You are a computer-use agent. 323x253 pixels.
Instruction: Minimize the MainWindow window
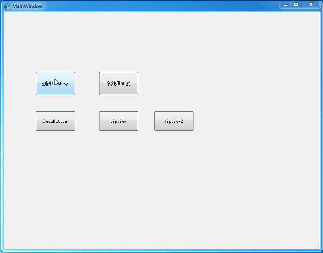[x=285, y=4]
